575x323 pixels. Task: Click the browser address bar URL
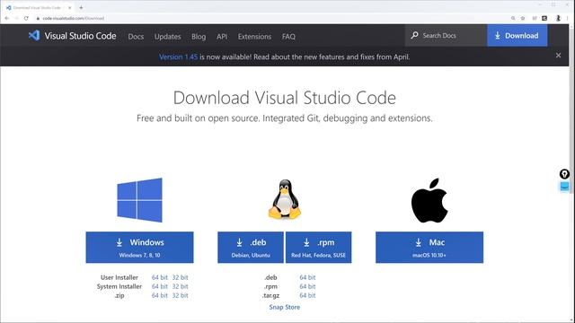pos(74,18)
